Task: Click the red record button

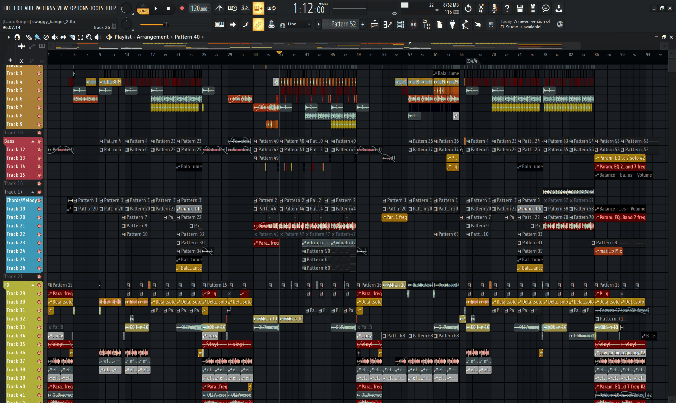Action: click(182, 8)
